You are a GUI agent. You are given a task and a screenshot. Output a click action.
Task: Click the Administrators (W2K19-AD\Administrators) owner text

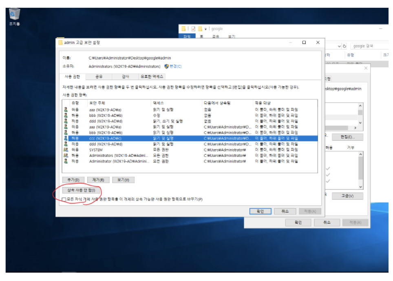pos(125,67)
